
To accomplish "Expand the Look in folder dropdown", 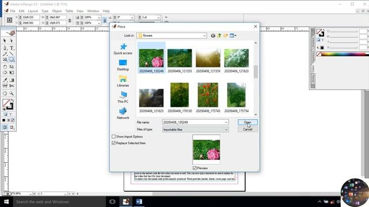I will 204,36.
